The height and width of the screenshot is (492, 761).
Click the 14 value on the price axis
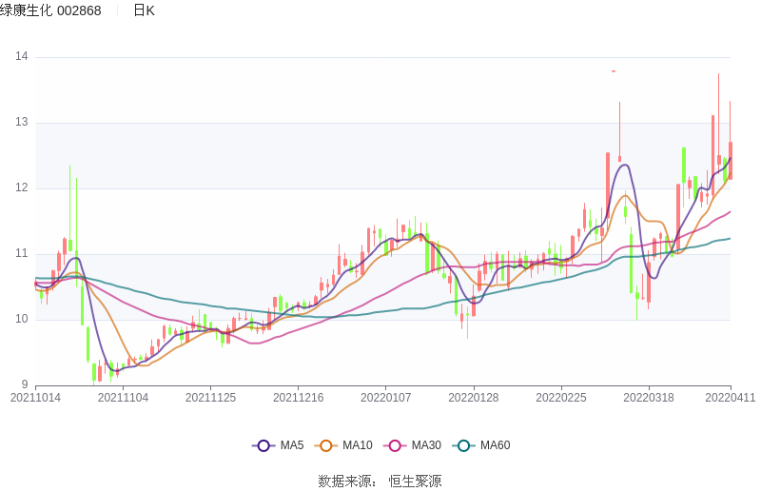pyautogui.click(x=21, y=57)
